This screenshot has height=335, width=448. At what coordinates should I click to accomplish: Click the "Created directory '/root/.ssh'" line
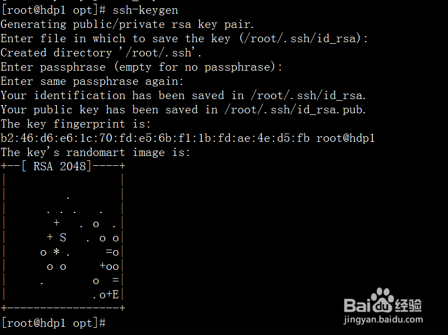pos(101,53)
